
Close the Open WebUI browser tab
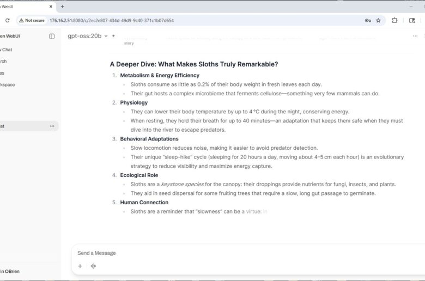51,7
